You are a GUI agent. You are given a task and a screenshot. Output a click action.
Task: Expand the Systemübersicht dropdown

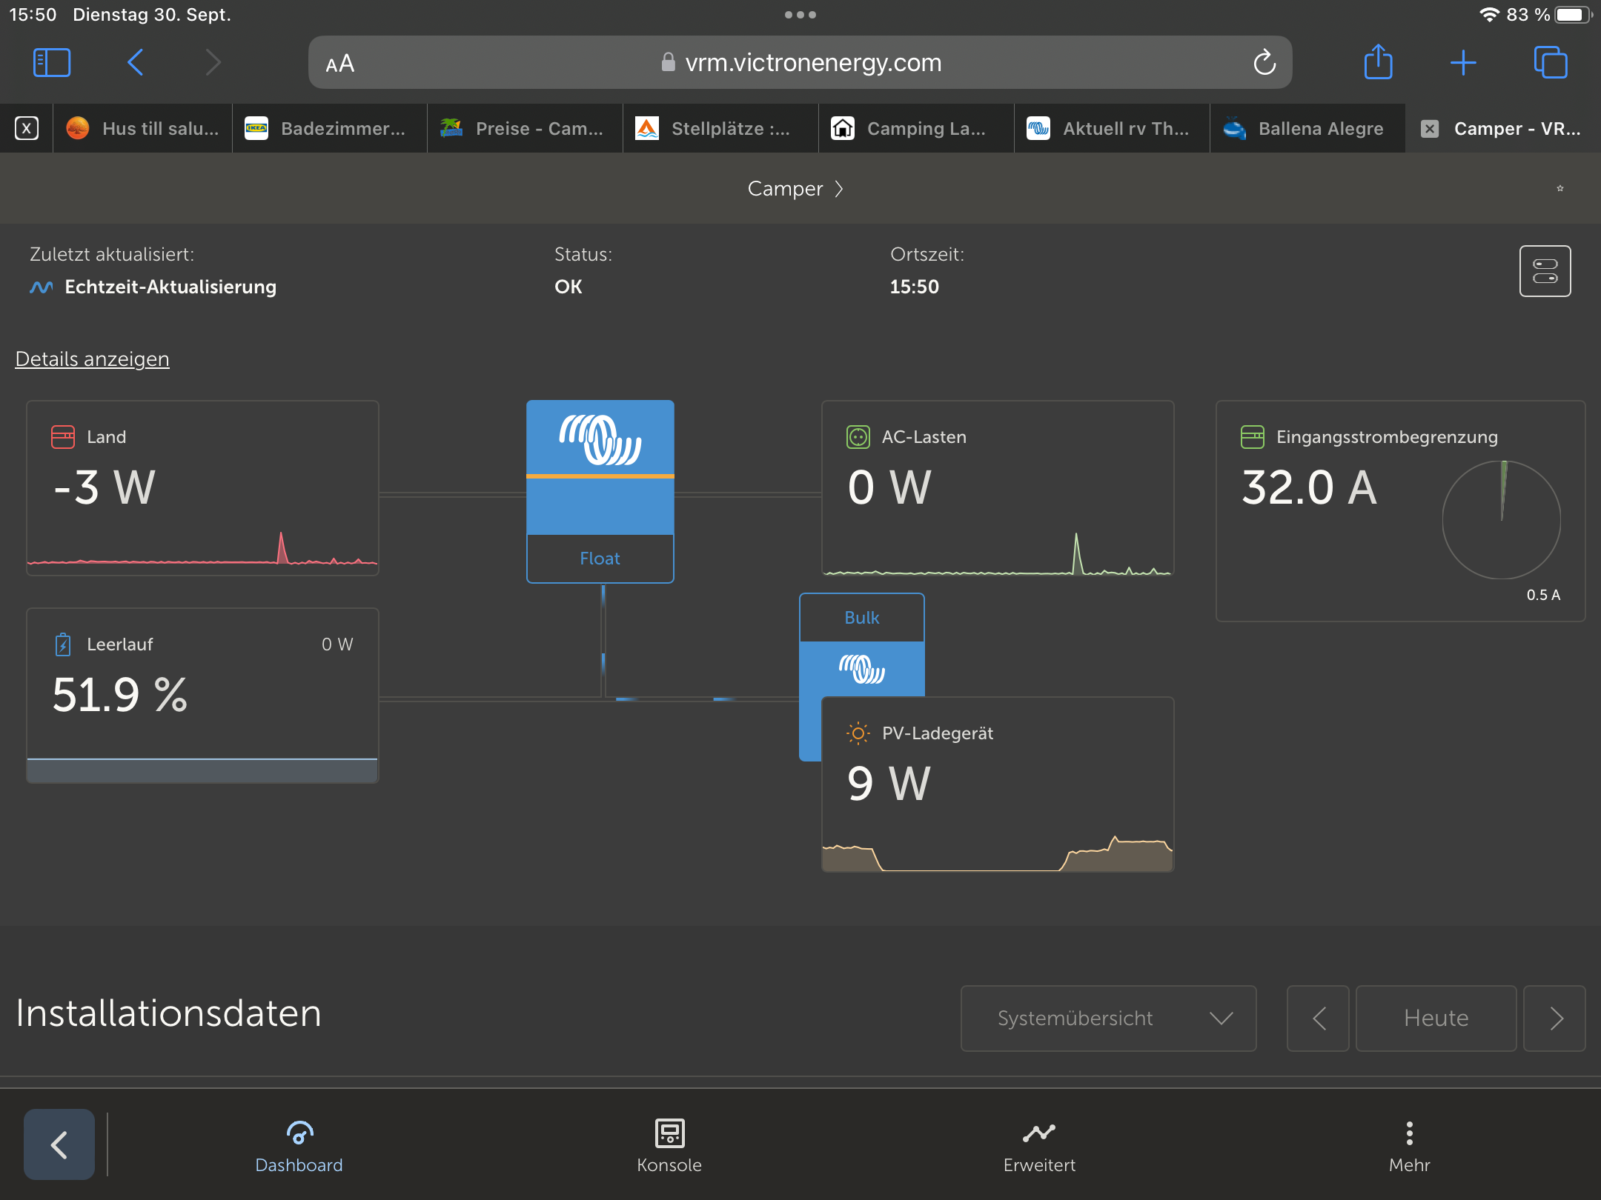click(1108, 1019)
